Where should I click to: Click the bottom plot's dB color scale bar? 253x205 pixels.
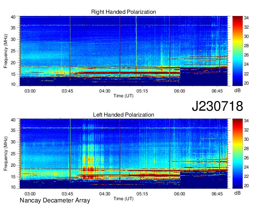237,153
